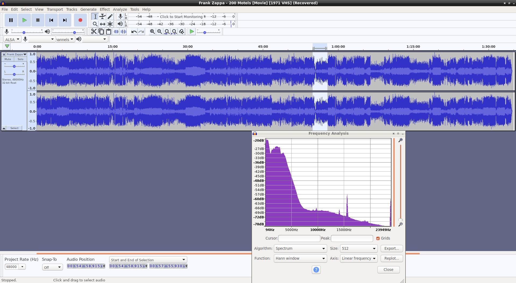Click the Zoom Out icon
This screenshot has width=516, height=283.
point(160,32)
